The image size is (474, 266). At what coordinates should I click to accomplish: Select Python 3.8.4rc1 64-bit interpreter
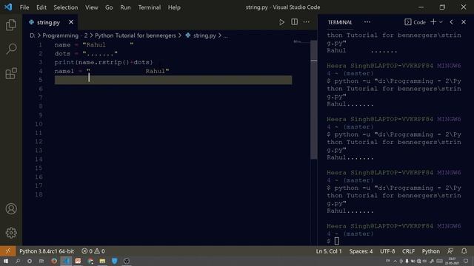(x=47, y=251)
